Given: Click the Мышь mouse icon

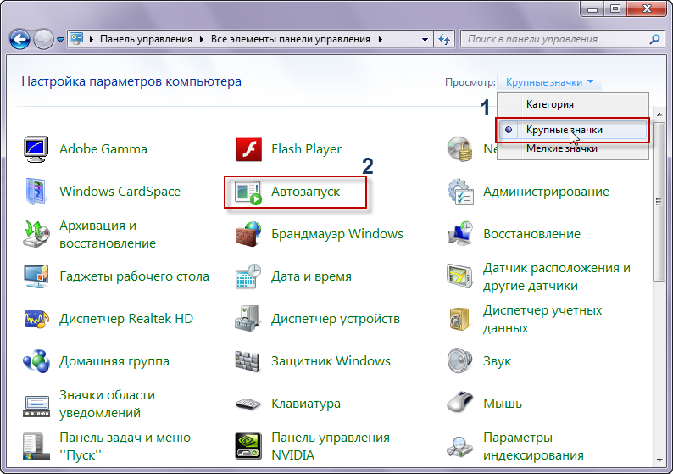Looking at the screenshot, I should (459, 402).
